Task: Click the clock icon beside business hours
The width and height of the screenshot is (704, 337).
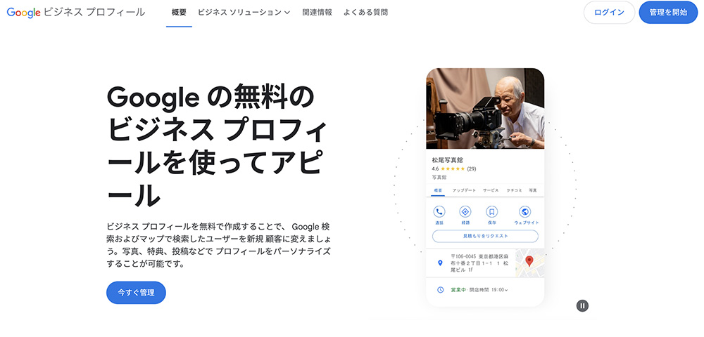Action: [441, 290]
